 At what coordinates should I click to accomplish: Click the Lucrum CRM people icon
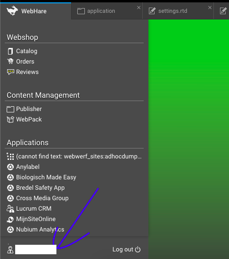pyautogui.click(x=10, y=209)
